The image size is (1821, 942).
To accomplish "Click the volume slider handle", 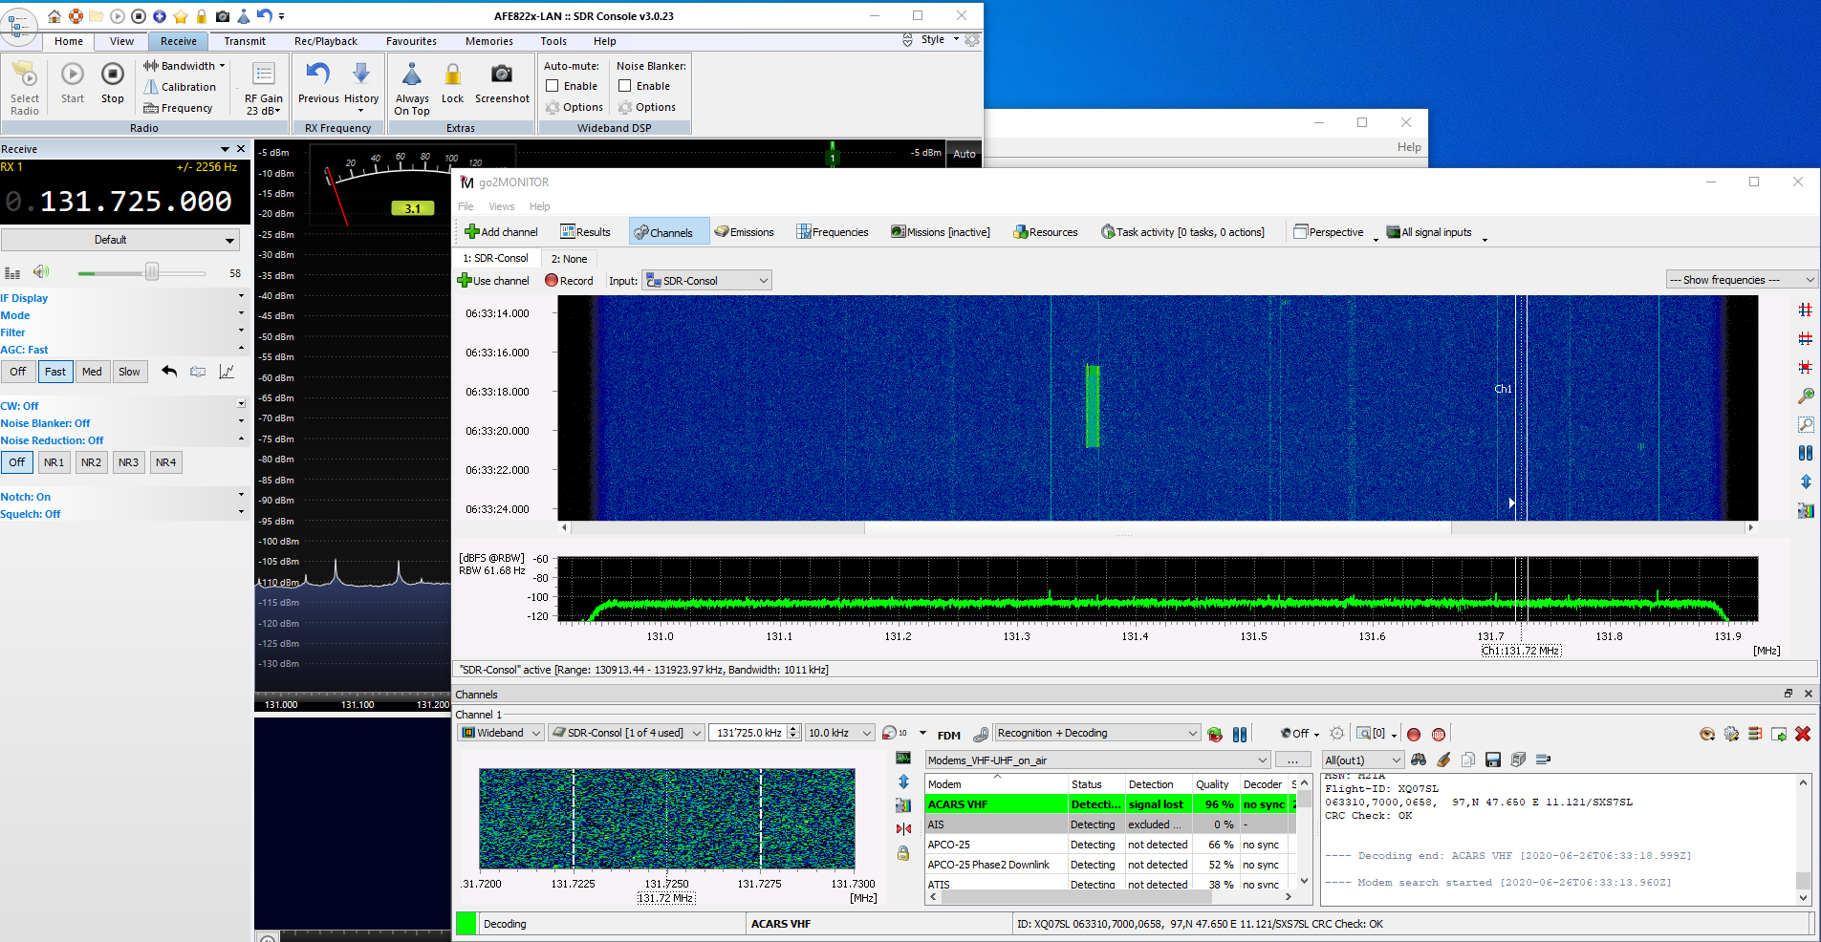I will tap(152, 273).
